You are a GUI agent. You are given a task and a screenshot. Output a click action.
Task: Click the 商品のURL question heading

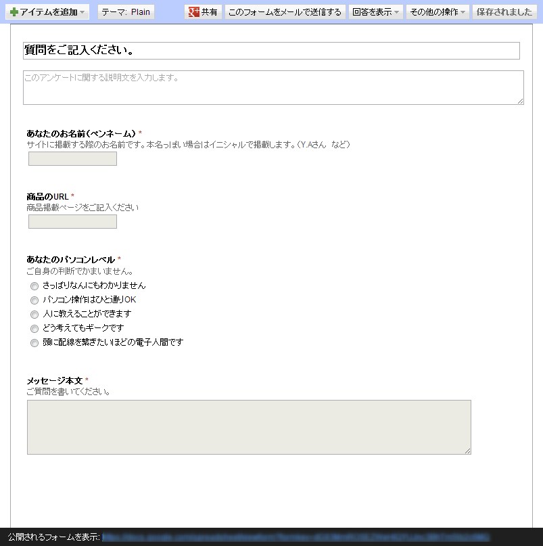click(x=48, y=196)
